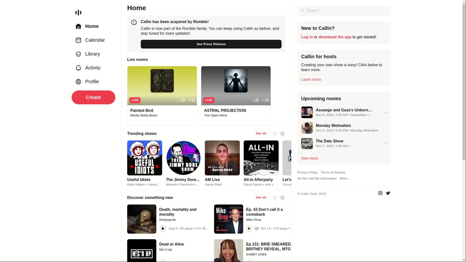466x262 pixels.
Task: Click the Activity bell icon
Action: pos(78,68)
